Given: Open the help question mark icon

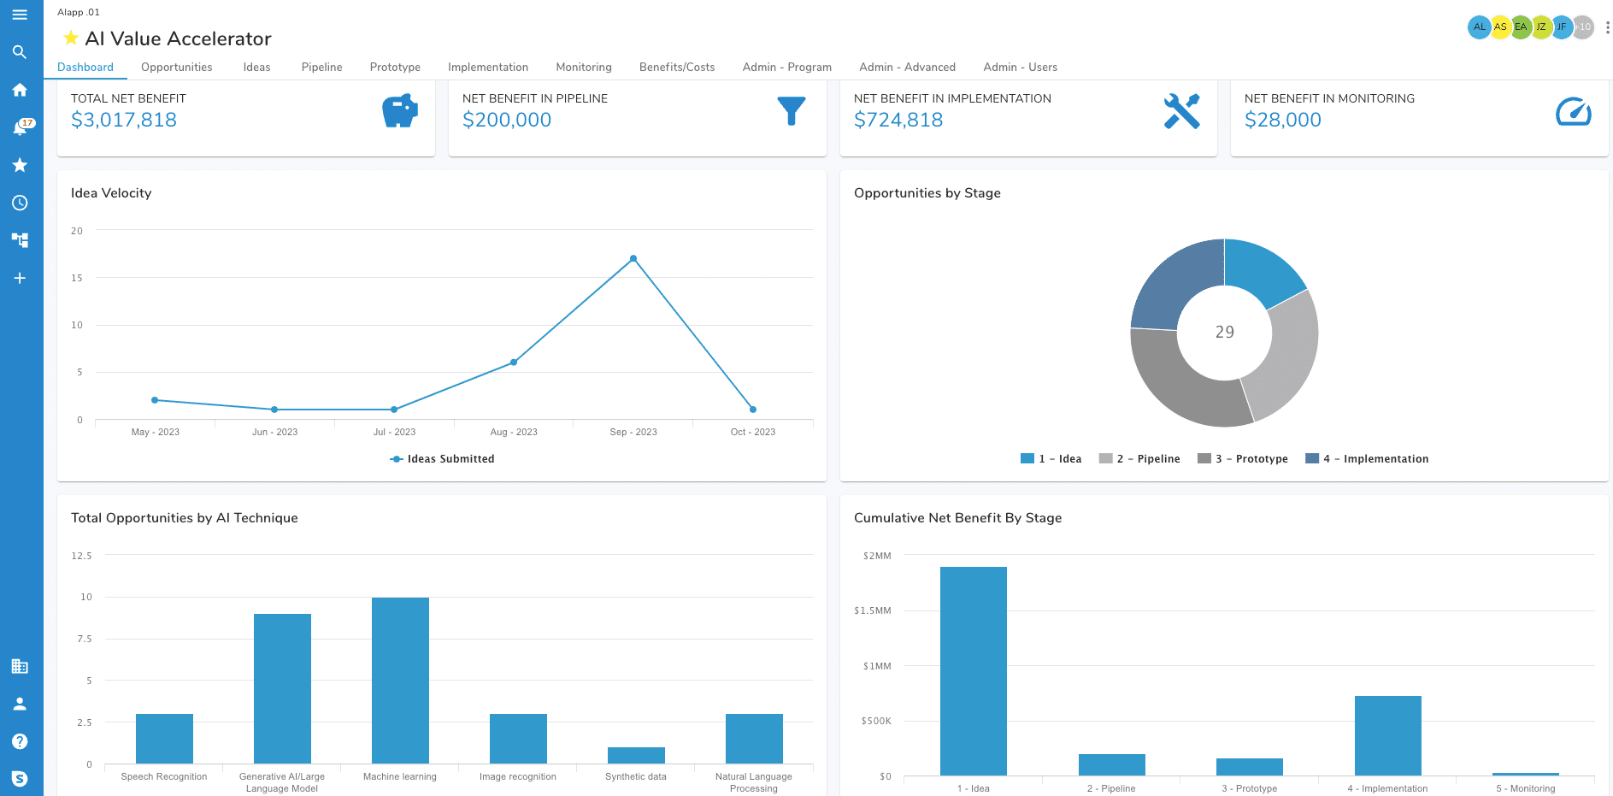Looking at the screenshot, I should coord(20,741).
